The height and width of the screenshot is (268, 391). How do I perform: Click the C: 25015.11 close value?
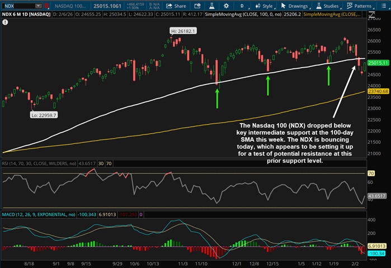coord(168,14)
